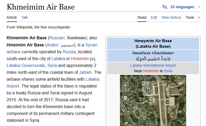Viewport: 206px width, 126px height.
Task: Open the Latakia city link
Action: pos(58,59)
